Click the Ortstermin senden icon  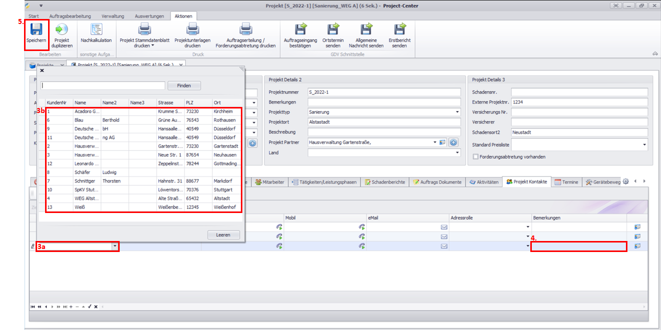pyautogui.click(x=334, y=30)
